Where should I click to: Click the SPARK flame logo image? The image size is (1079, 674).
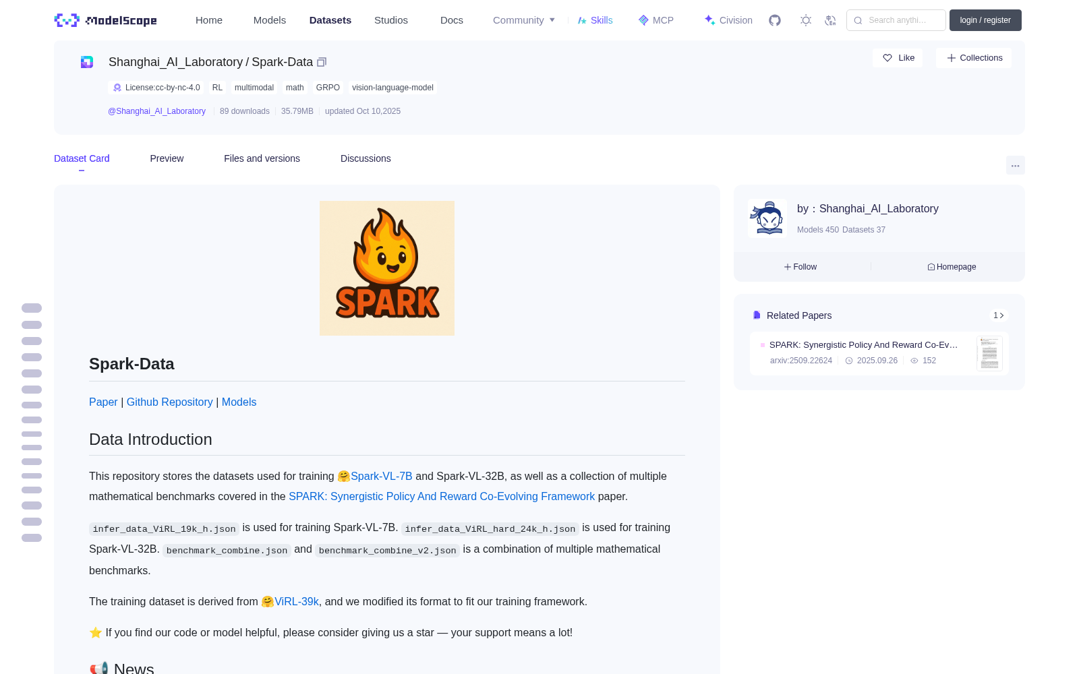pyautogui.click(x=387, y=268)
